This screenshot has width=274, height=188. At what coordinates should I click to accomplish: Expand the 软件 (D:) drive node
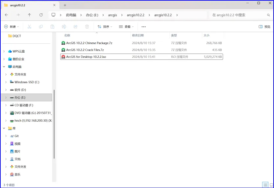coord(6,90)
